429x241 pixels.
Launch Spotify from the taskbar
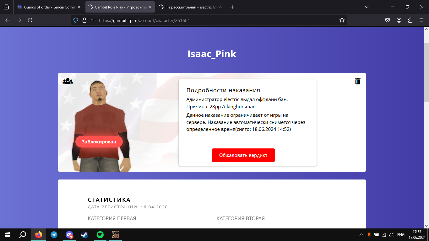coord(100,235)
